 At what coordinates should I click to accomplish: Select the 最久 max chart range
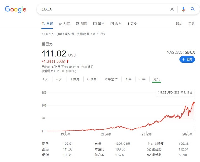click(x=156, y=79)
